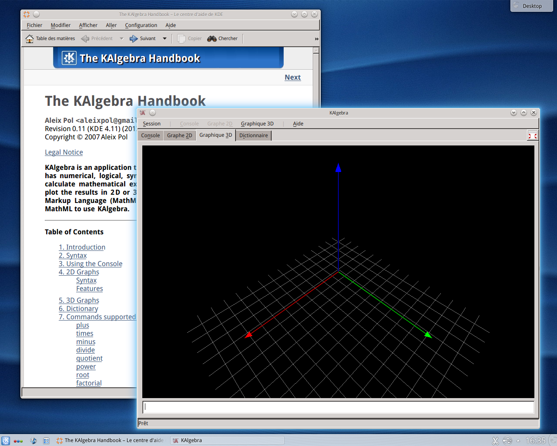
Task: Open 3. Using the Console link
Action: coord(91,264)
